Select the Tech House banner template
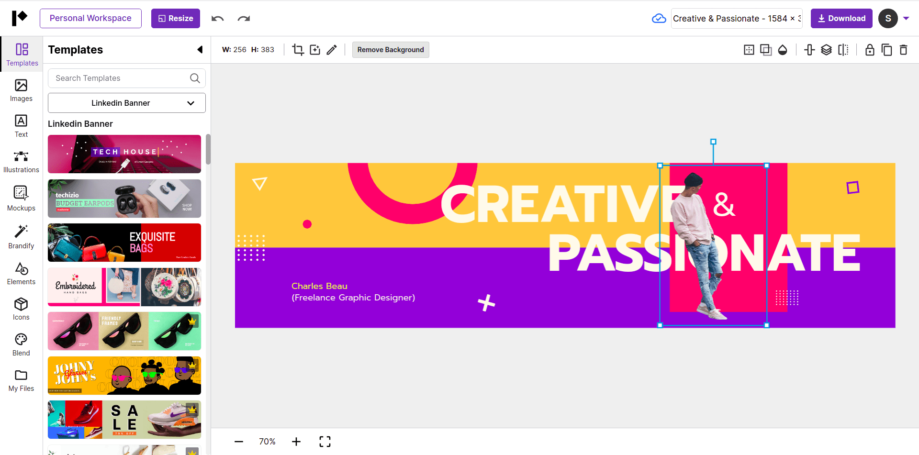 [124, 154]
